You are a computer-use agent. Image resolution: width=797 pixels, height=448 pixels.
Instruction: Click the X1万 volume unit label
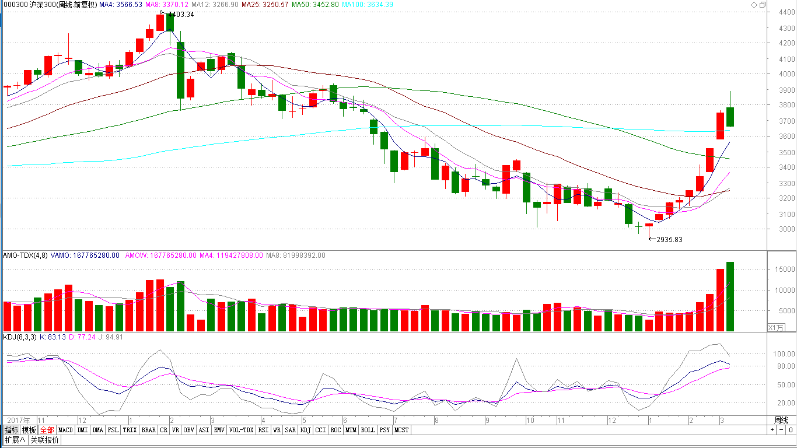pos(777,327)
